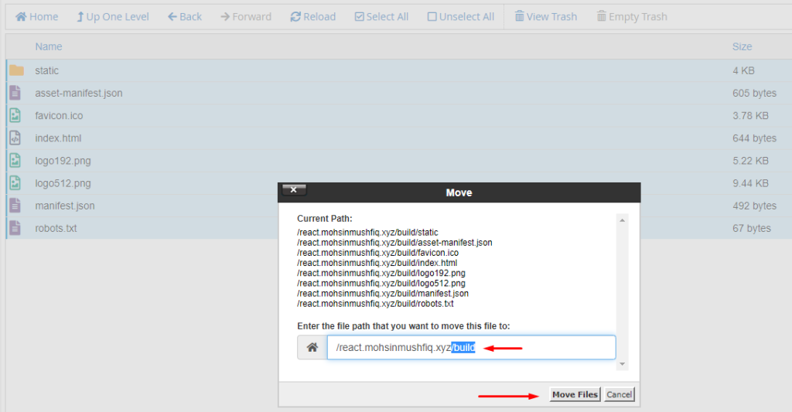Sort files by Size column header
The image size is (792, 412).
pyautogui.click(x=742, y=46)
